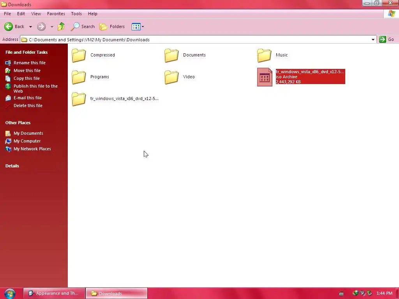Image resolution: width=399 pixels, height=299 pixels.
Task: Switch to Appearance and Themes taskbar button
Action: (54, 294)
